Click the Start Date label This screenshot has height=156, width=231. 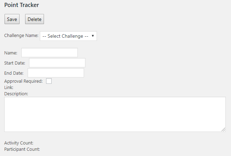tap(15, 63)
